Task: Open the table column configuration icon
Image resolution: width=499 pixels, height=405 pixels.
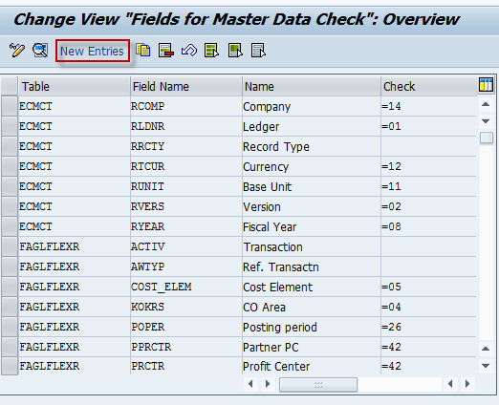Action: (486, 85)
